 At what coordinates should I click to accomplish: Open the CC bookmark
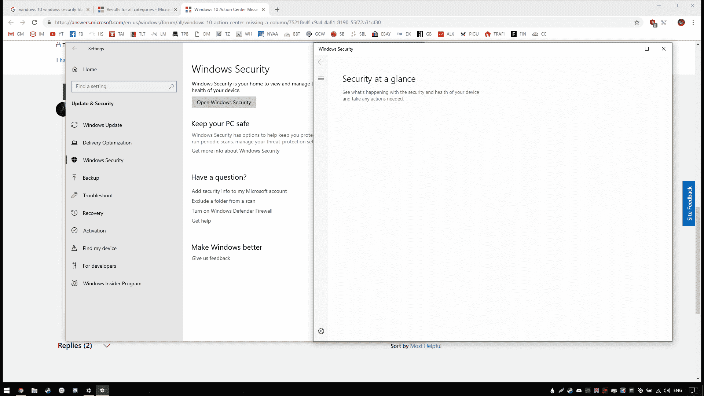[x=539, y=34]
